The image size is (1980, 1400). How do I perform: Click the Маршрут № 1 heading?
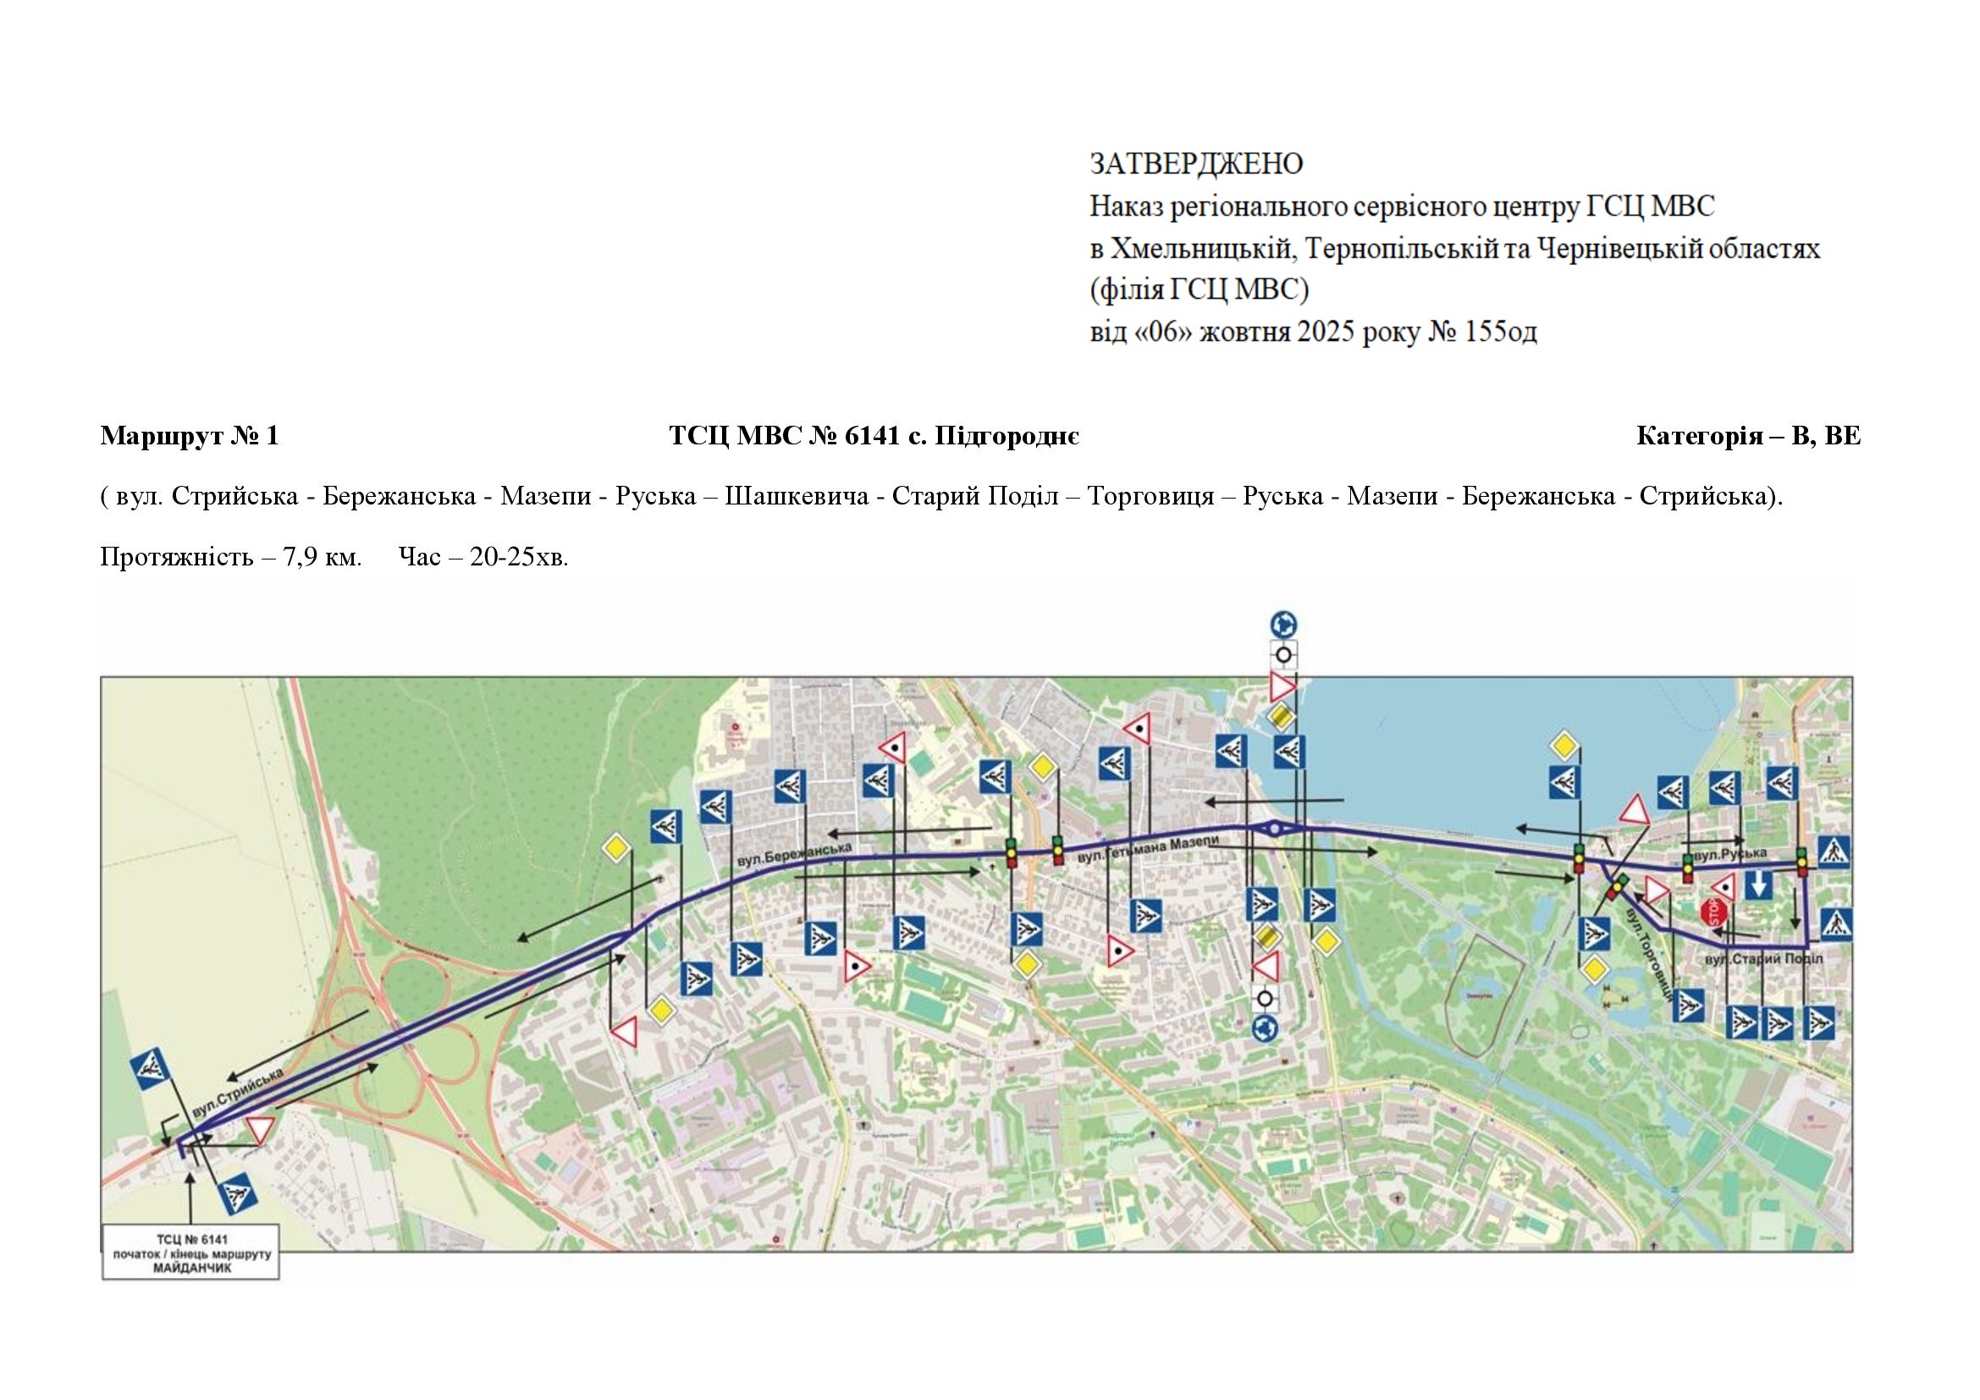pos(190,436)
